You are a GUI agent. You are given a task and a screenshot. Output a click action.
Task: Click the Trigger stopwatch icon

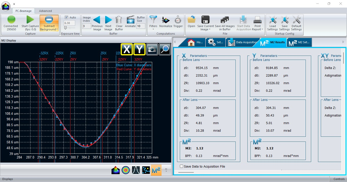pyautogui.click(x=178, y=20)
